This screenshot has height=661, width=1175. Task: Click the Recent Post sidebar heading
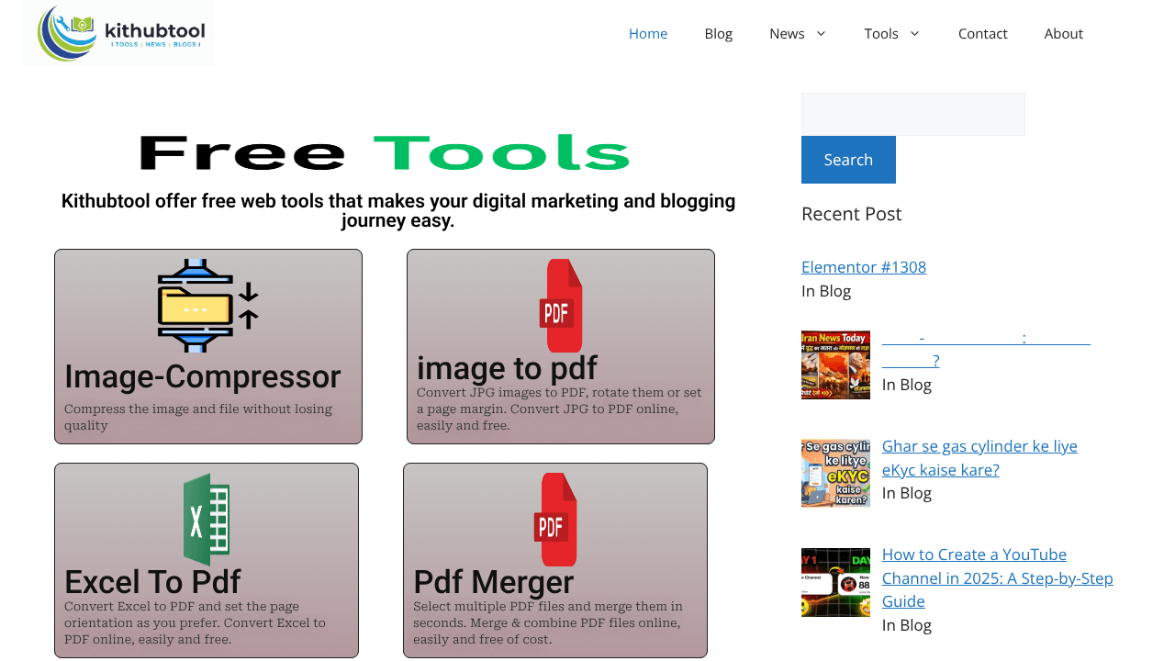(x=852, y=214)
